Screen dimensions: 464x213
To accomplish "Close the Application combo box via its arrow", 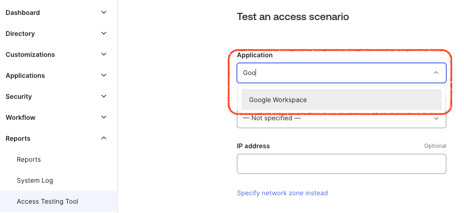I will point(436,73).
